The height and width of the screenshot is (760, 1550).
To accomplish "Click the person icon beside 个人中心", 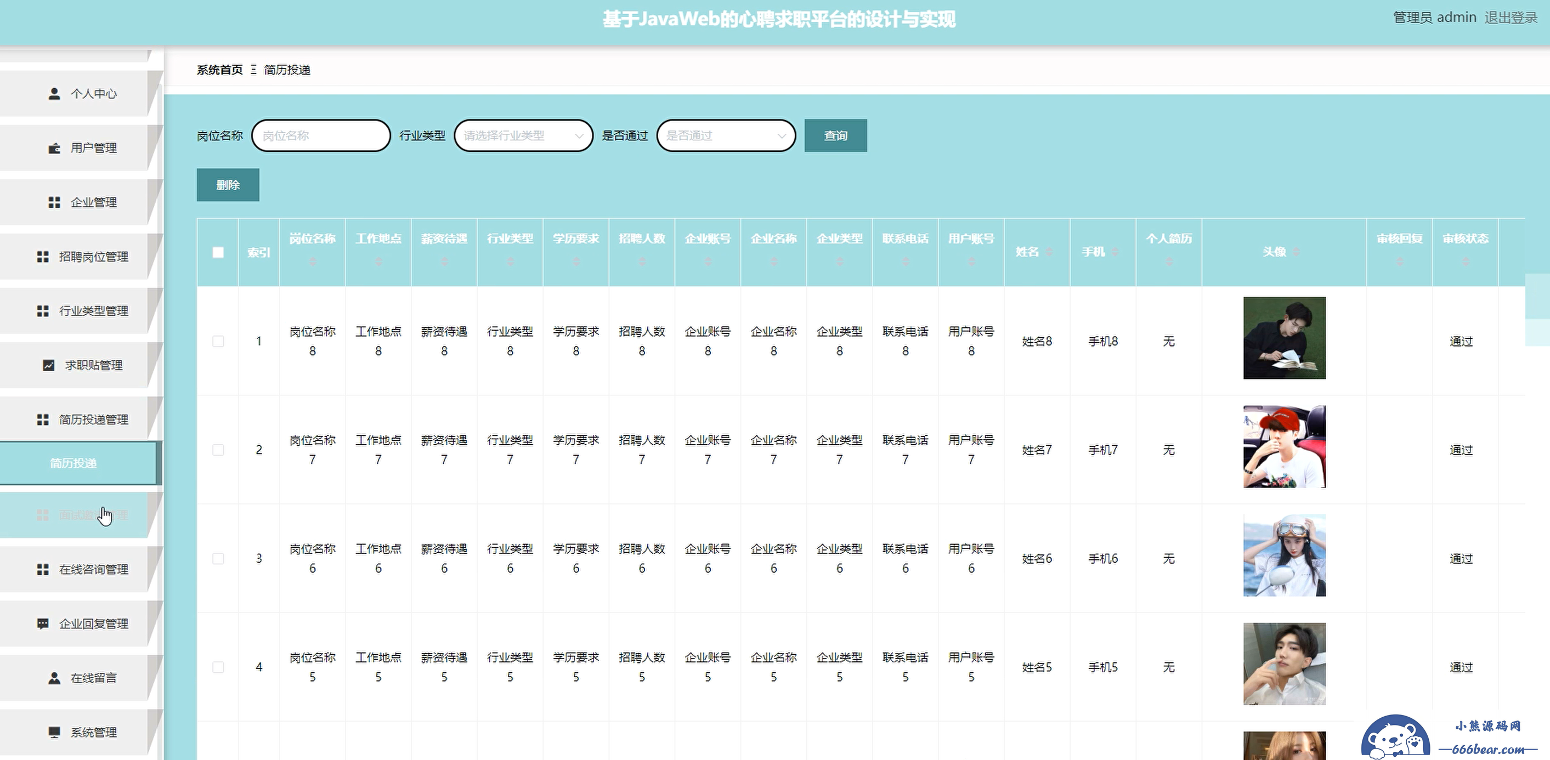I will pyautogui.click(x=54, y=94).
